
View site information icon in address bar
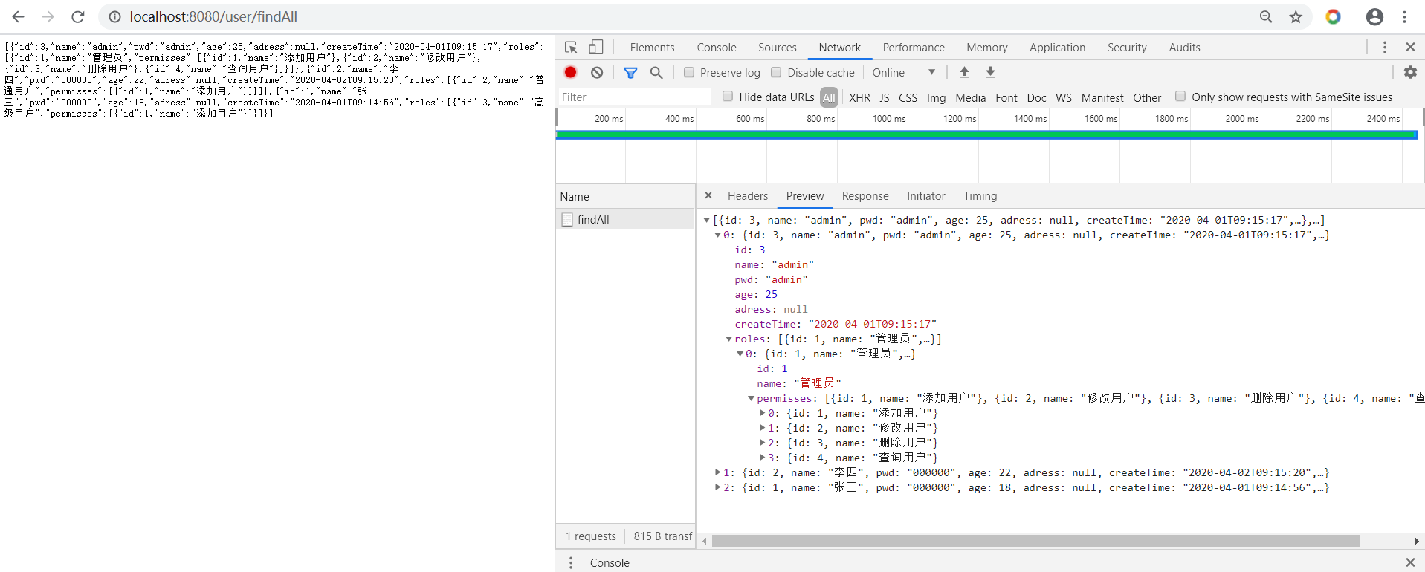[x=114, y=16]
